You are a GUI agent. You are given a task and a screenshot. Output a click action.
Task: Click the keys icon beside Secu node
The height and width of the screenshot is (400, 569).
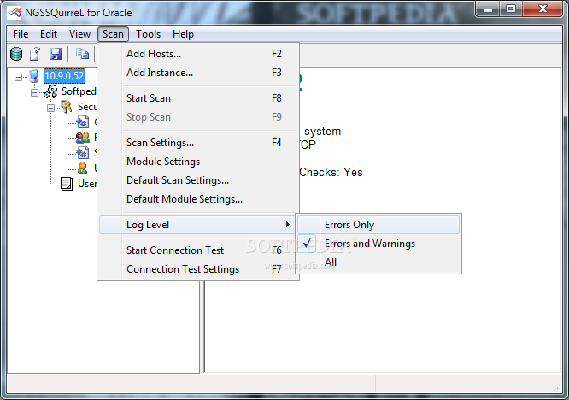pos(66,107)
